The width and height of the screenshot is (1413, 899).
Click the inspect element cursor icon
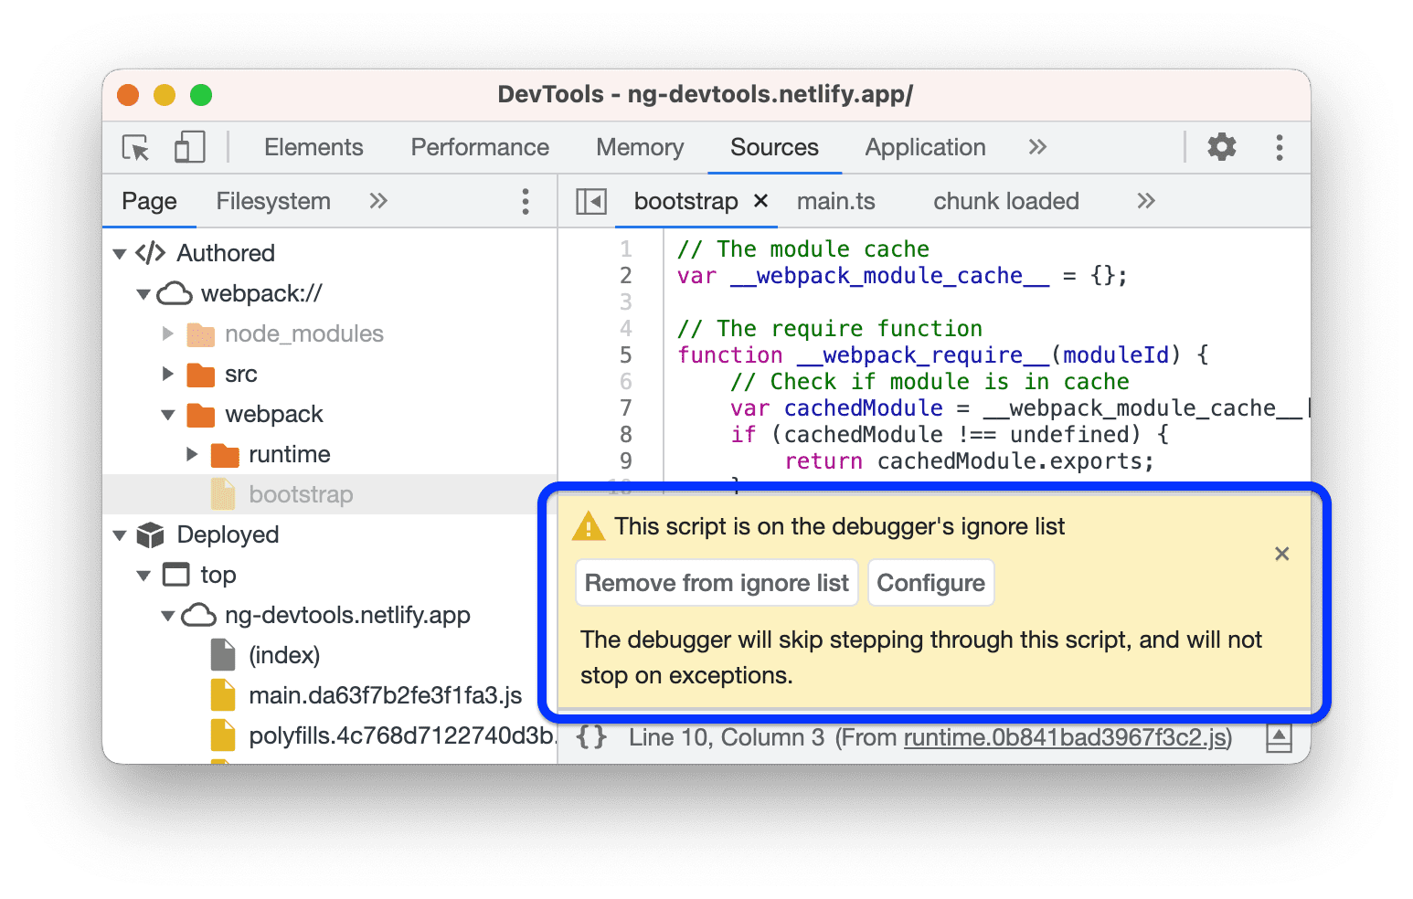pos(134,147)
